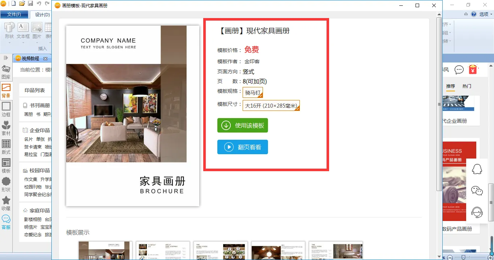
Task: Click the blue 翻页看看 preview button
Action: (x=243, y=147)
